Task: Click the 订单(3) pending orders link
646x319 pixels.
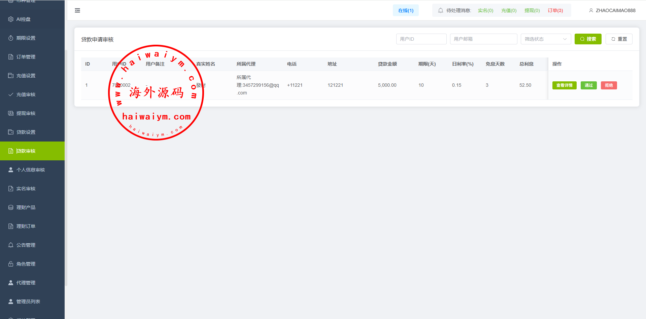Action: [x=555, y=10]
